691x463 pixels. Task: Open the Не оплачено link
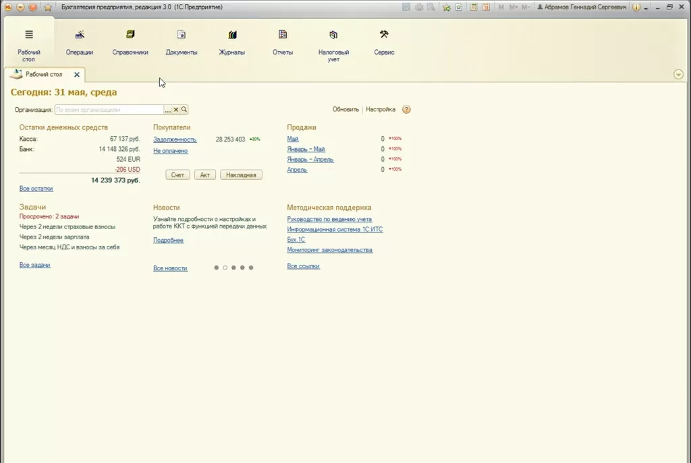[170, 151]
